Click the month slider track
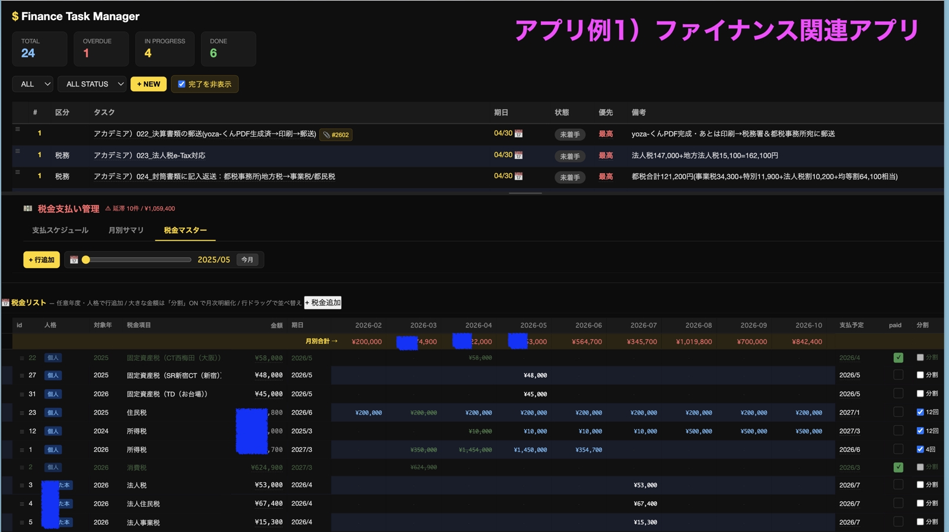The width and height of the screenshot is (949, 532). point(138,260)
